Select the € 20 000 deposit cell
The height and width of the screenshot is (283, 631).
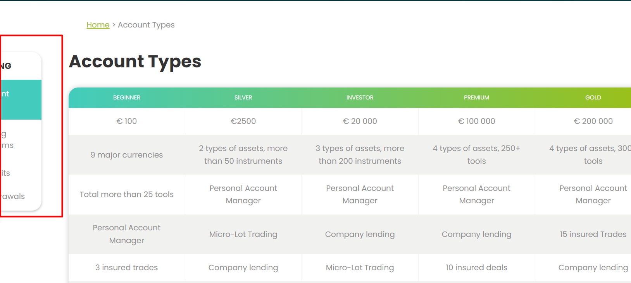pyautogui.click(x=360, y=121)
